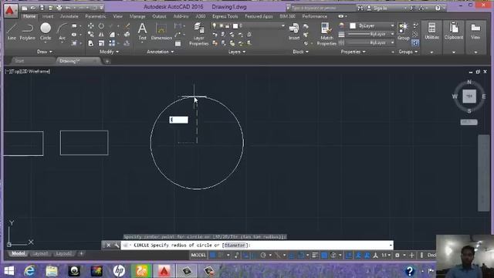Open the Clipboard panel
The height and width of the screenshot is (278, 494).
pyautogui.click(x=454, y=31)
